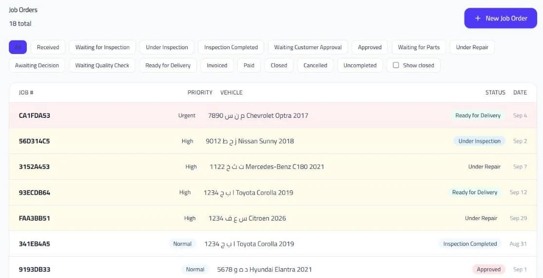This screenshot has width=543, height=278.
Task: Click the JOB # column header
Action: point(26,93)
